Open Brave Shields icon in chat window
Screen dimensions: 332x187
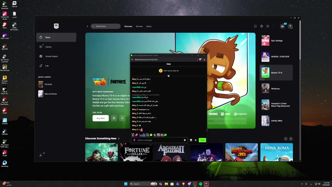click(x=200, y=59)
